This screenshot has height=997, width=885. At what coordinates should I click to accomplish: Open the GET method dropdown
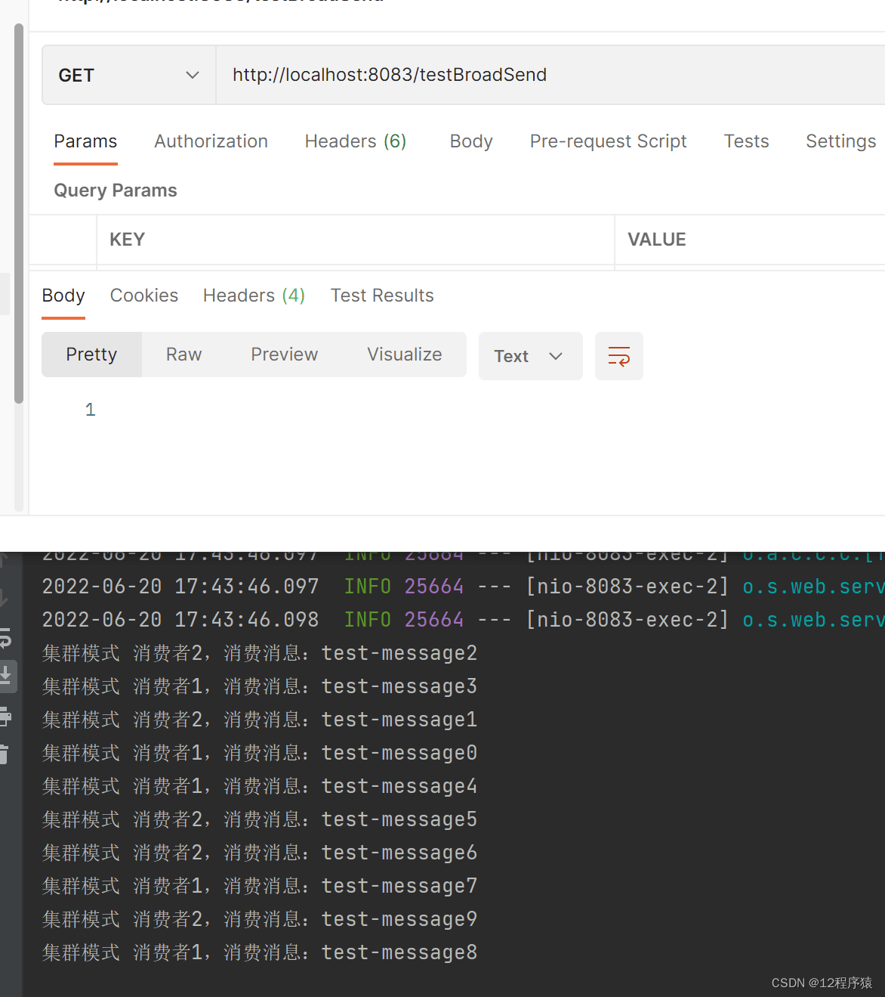click(x=128, y=75)
